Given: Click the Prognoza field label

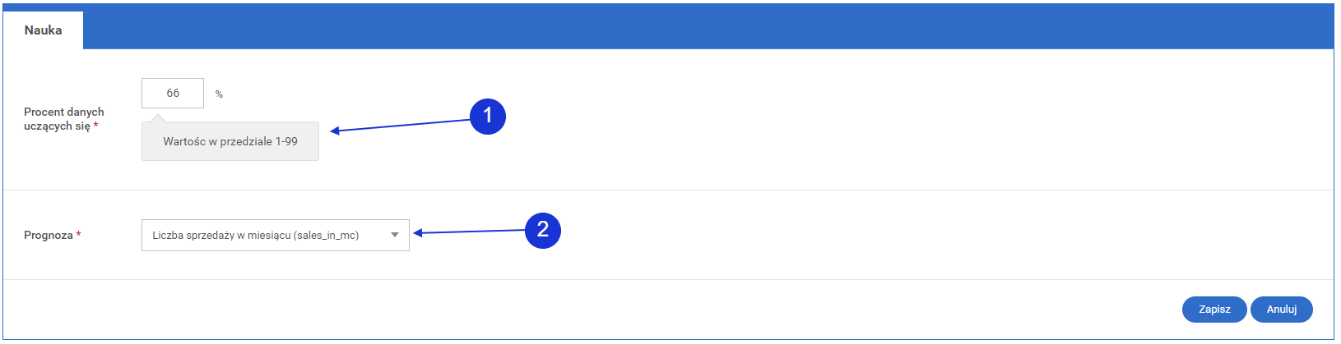Looking at the screenshot, I should pyautogui.click(x=48, y=235).
